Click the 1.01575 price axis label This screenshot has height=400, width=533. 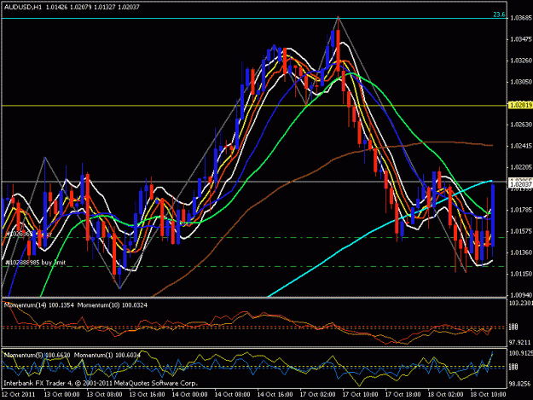pyautogui.click(x=521, y=231)
